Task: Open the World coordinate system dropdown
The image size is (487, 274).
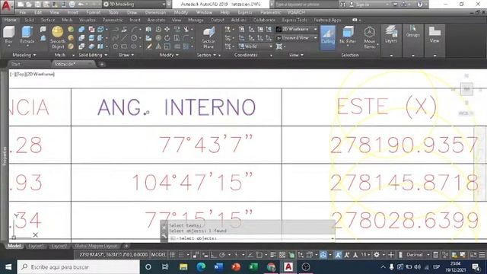Action: tap(256, 46)
